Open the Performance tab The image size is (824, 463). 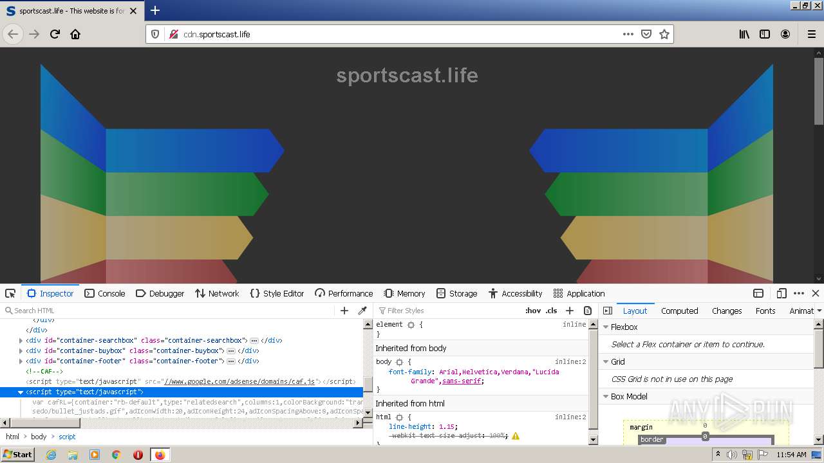click(344, 293)
